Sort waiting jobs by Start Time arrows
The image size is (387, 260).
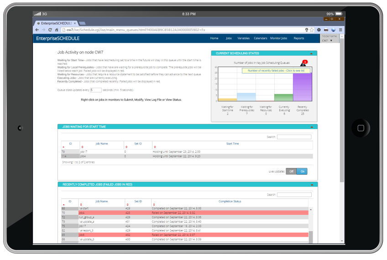(155, 147)
